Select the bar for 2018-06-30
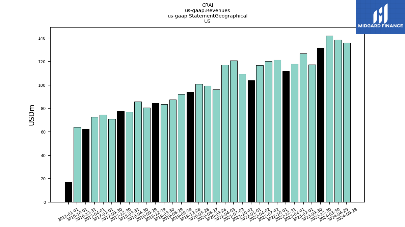The image size is (405, 227). tap(138, 152)
